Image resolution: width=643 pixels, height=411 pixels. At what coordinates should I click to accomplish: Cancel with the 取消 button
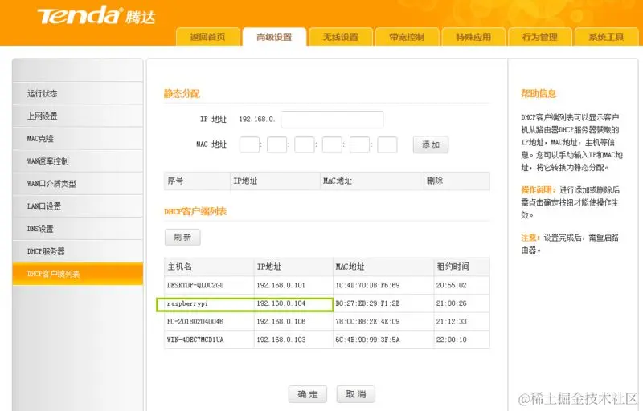(x=355, y=394)
